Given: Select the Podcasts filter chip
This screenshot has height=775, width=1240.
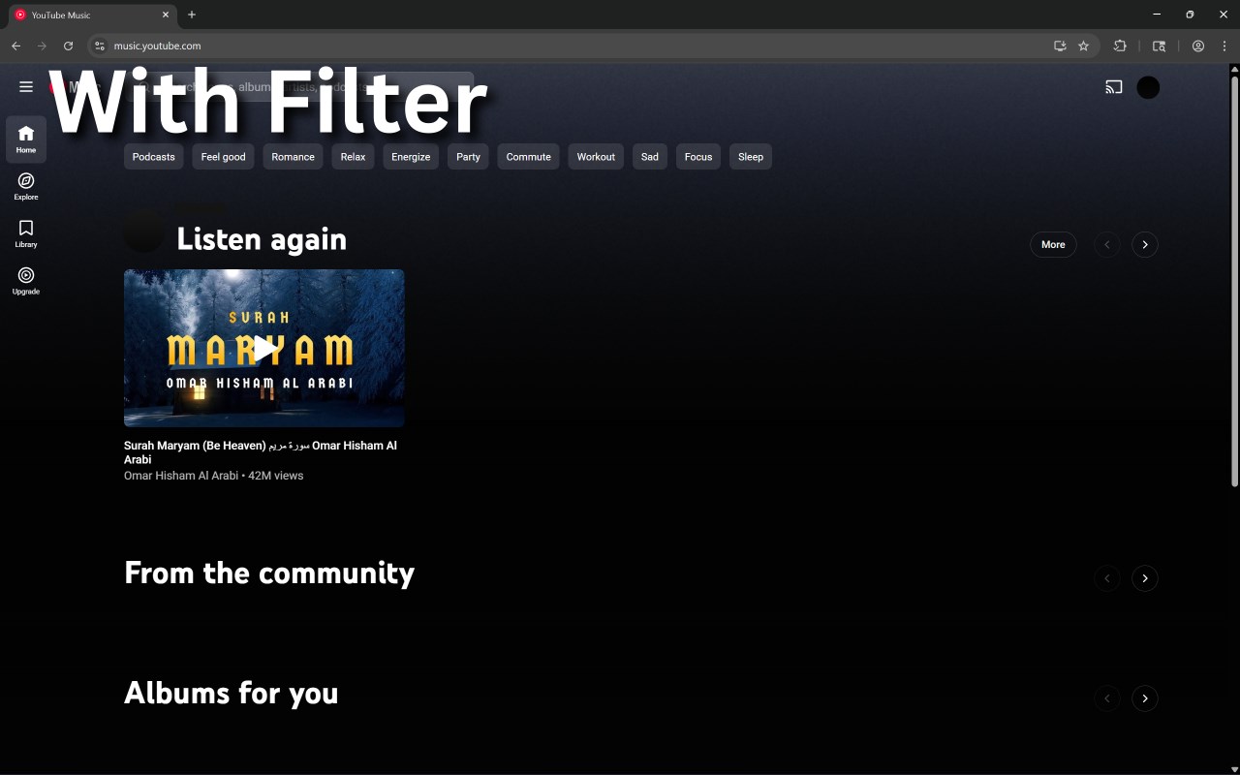Looking at the screenshot, I should tap(154, 157).
